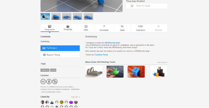Open the Thing Details tab

[x=50, y=28]
